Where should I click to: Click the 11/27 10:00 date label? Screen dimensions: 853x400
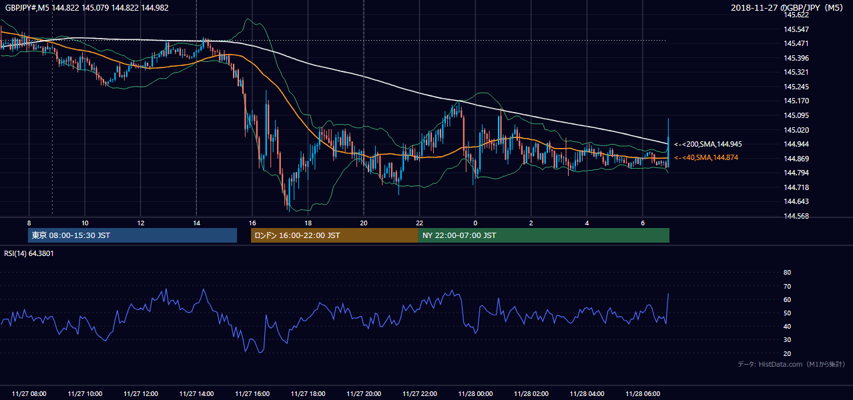(x=85, y=394)
